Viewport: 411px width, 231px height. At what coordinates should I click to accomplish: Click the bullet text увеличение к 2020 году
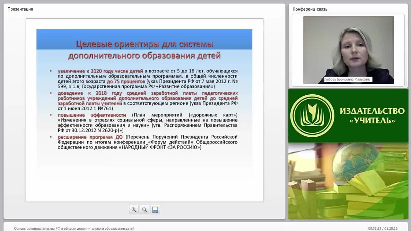100,71
